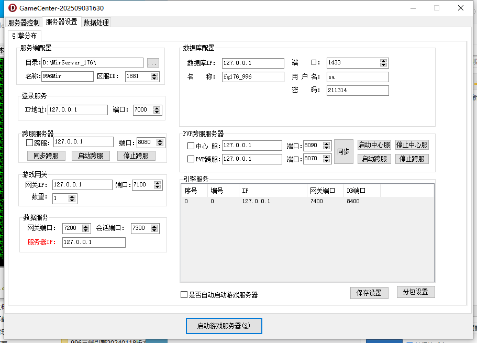The image size is (477, 343).
Task: Click the GameCenter app icon in title bar
Action: (12, 8)
